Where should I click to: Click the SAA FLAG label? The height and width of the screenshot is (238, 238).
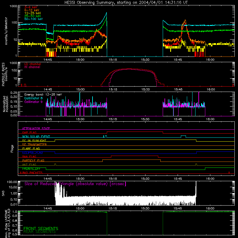point(29,156)
